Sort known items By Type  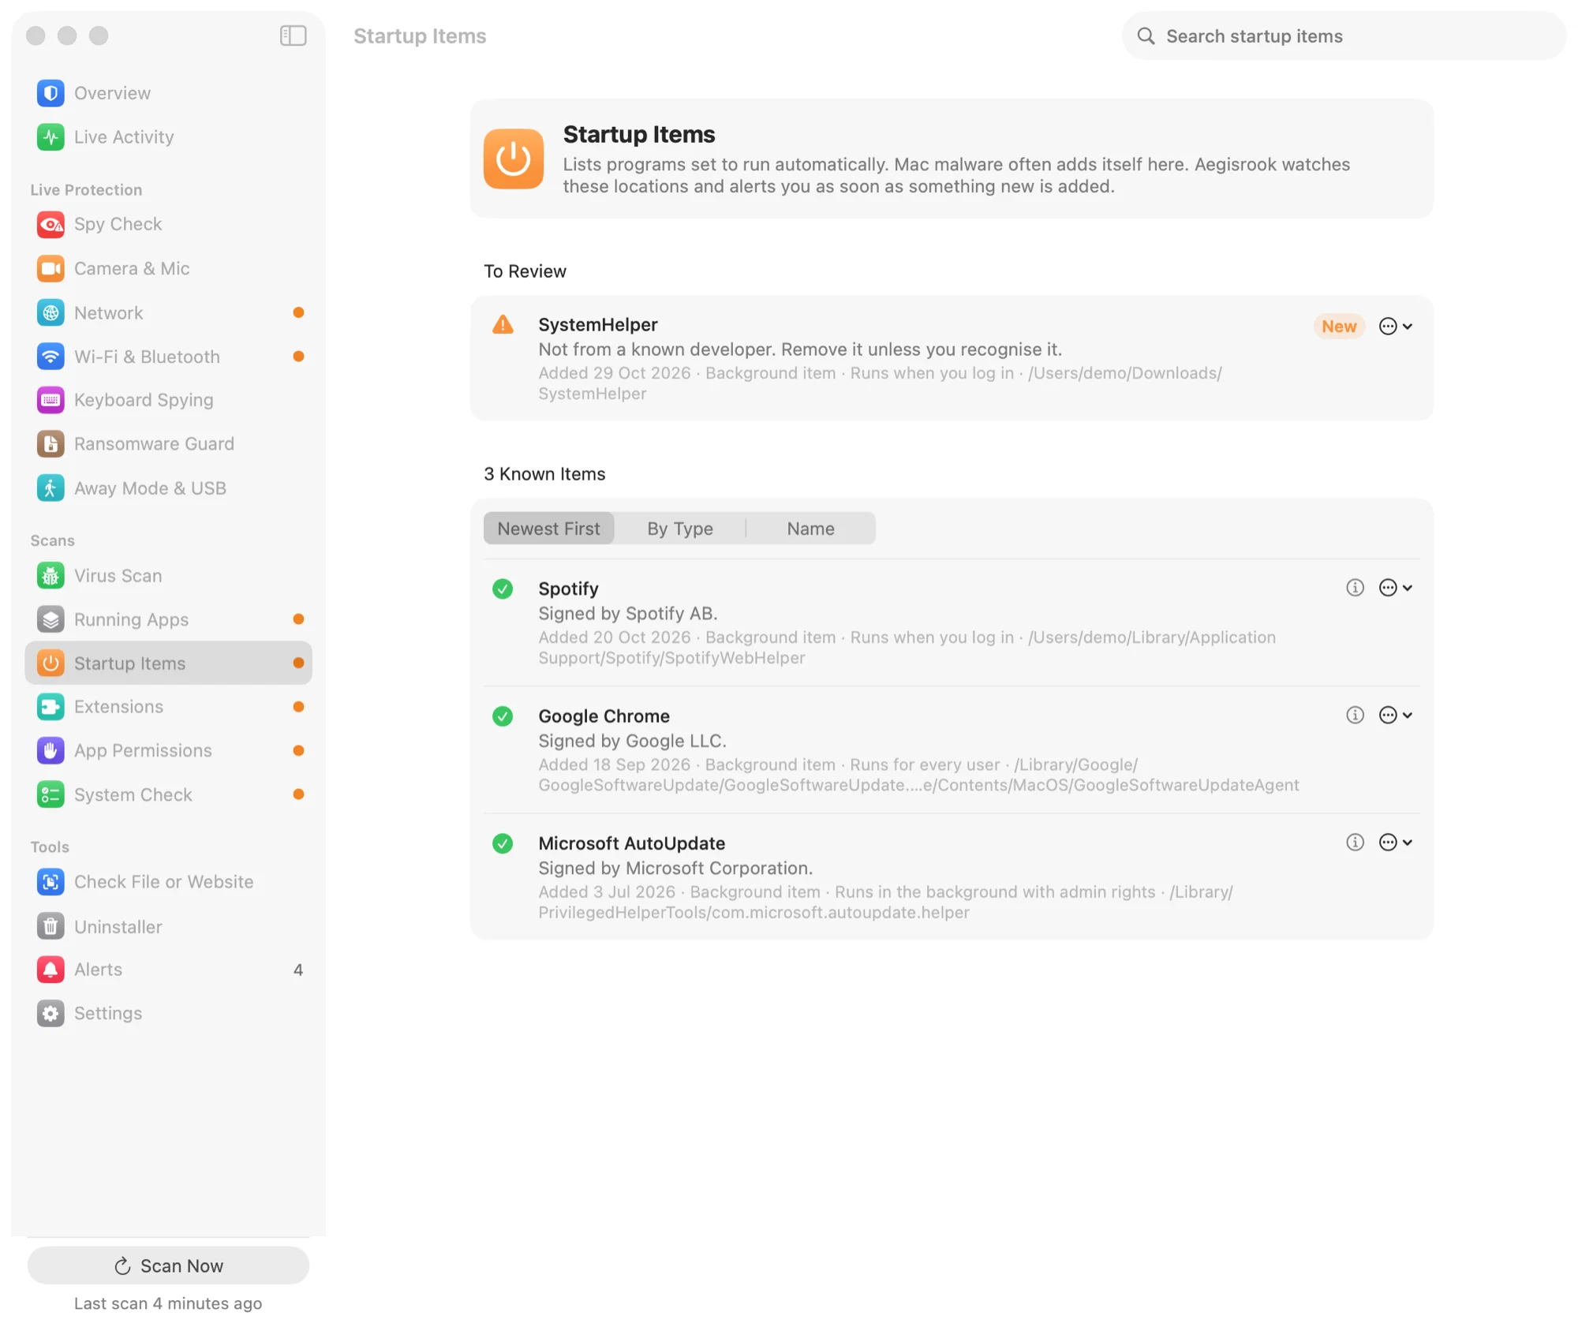point(680,529)
